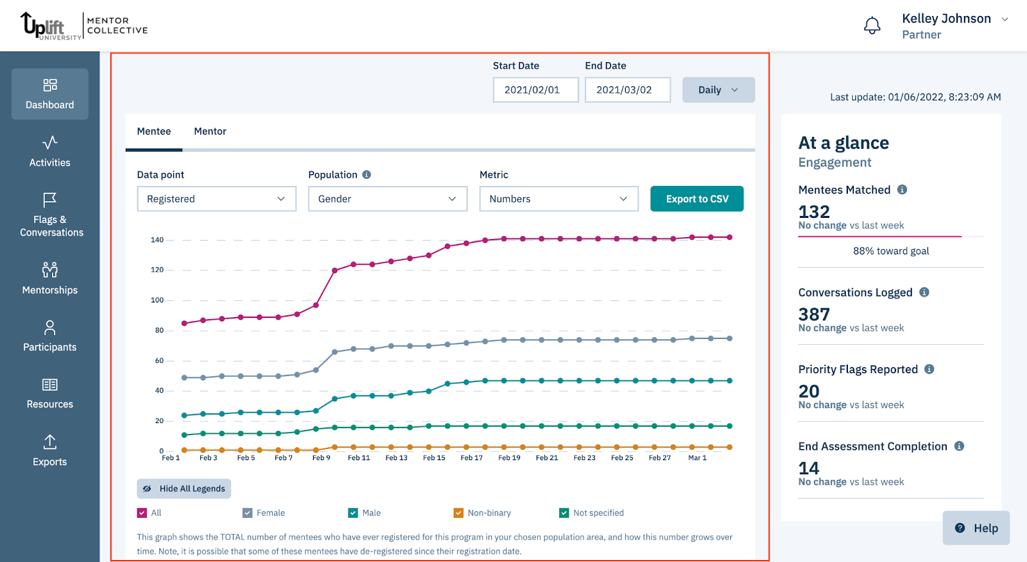The height and width of the screenshot is (562, 1027).
Task: Click info icon next to Mentees Matched
Action: click(902, 190)
